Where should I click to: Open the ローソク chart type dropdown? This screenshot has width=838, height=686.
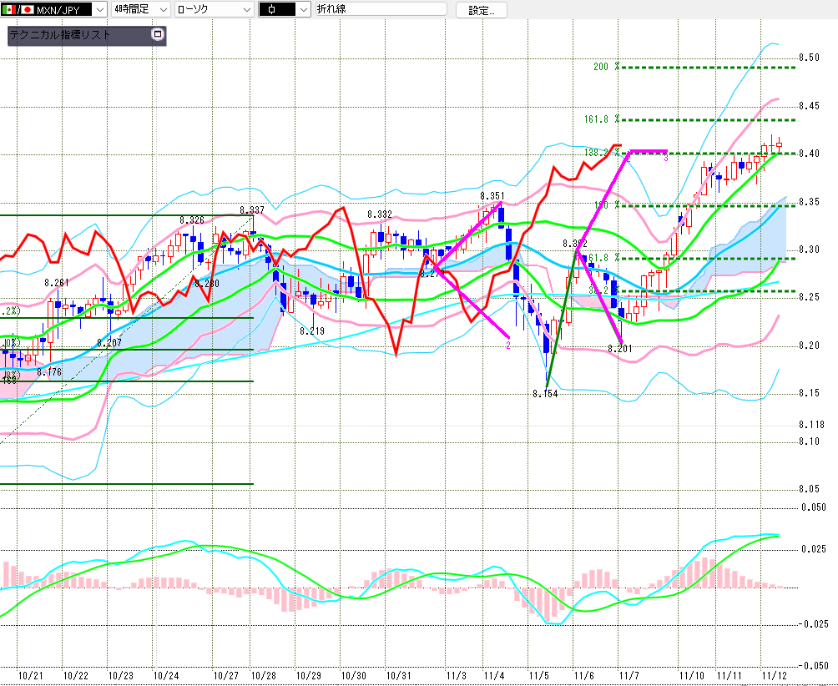pyautogui.click(x=246, y=10)
